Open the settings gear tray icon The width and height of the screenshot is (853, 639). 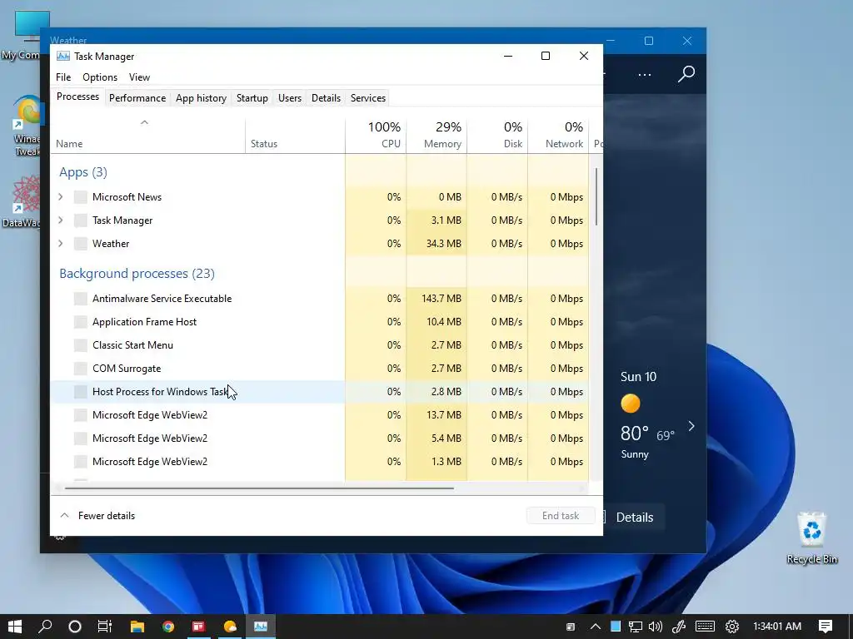coord(732,627)
